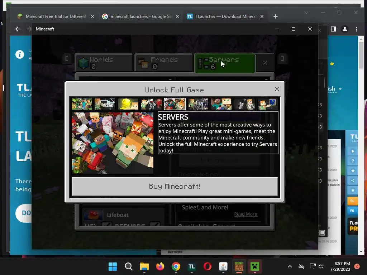367x275 pixels.
Task: Open Google Chrome from the taskbar
Action: pyautogui.click(x=176, y=266)
